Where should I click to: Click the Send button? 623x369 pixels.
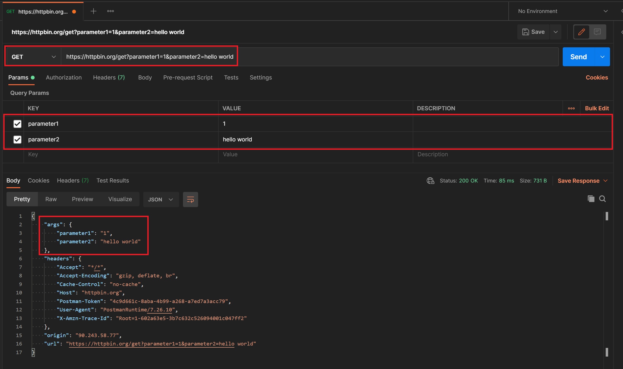[x=578, y=57]
